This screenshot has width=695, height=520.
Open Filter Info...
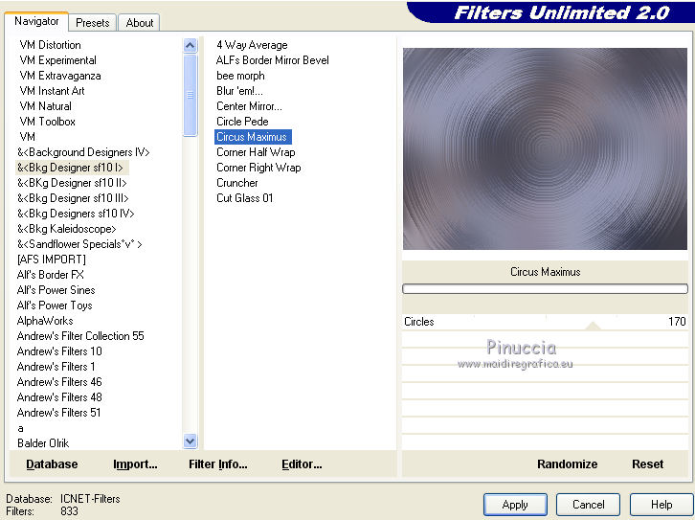pyautogui.click(x=218, y=464)
